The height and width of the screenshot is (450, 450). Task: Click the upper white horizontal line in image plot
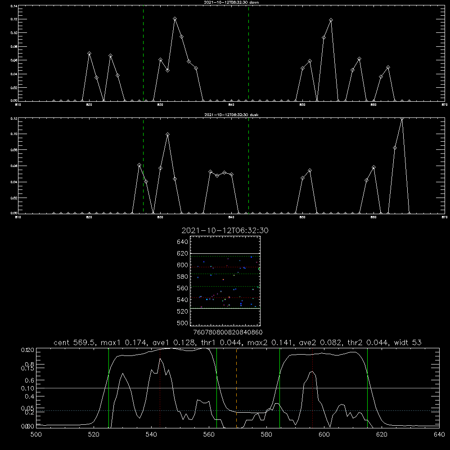tap(225, 253)
